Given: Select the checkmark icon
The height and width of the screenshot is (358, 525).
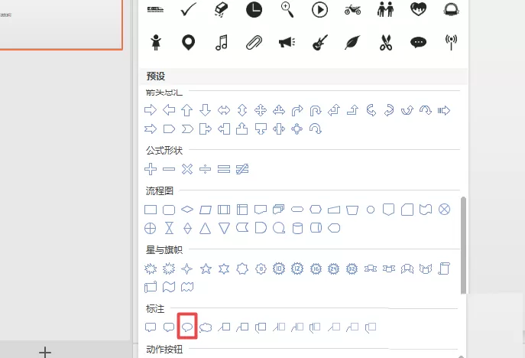Looking at the screenshot, I should coord(188,10).
